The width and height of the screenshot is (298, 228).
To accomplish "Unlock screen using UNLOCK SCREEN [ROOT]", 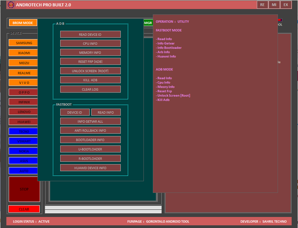I will point(90,71).
